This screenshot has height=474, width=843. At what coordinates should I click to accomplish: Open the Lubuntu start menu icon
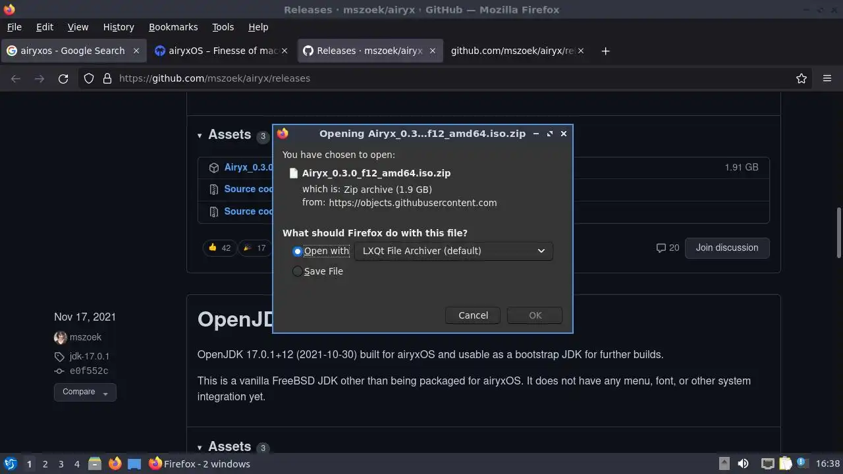coord(10,463)
